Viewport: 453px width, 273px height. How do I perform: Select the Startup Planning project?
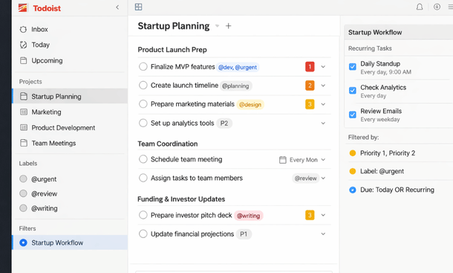point(70,96)
